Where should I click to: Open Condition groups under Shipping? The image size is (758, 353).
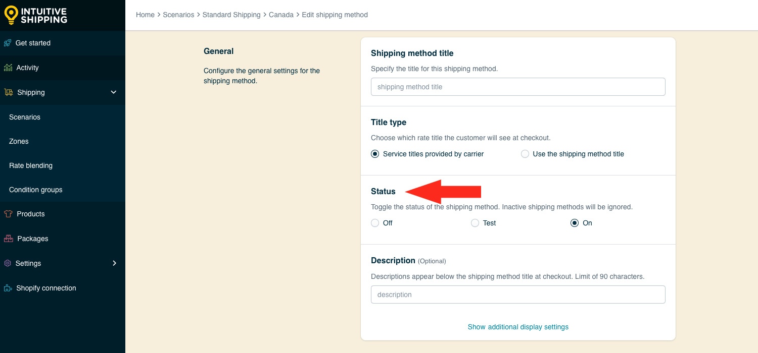pyautogui.click(x=63, y=190)
